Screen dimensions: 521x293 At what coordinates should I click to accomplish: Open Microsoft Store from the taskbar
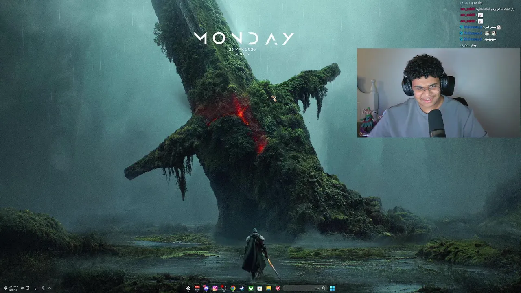pyautogui.click(x=260, y=288)
